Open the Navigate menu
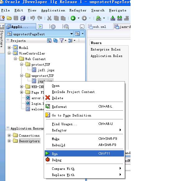The width and height of the screenshot is (182, 181). coord(118,10)
